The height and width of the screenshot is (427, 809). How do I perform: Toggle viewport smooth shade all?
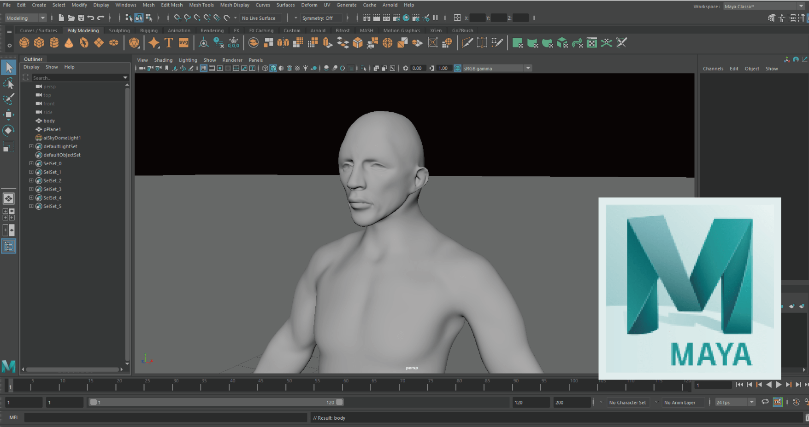pos(273,68)
